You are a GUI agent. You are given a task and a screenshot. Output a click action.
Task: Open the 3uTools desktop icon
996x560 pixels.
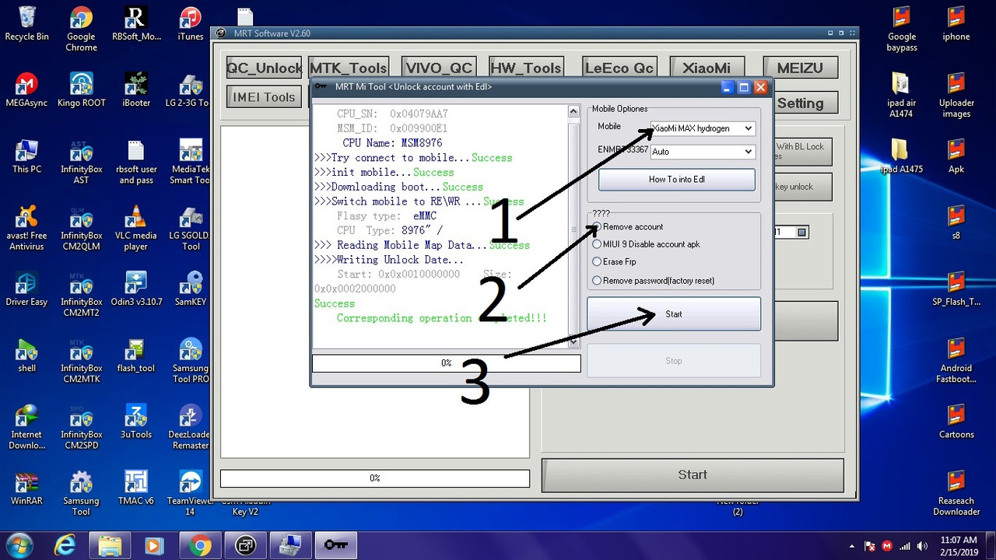(x=136, y=422)
